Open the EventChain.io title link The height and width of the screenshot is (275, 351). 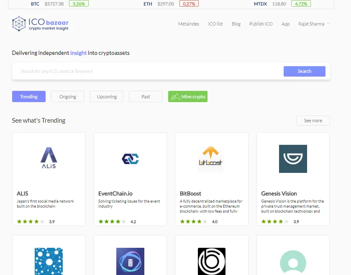pyautogui.click(x=115, y=193)
